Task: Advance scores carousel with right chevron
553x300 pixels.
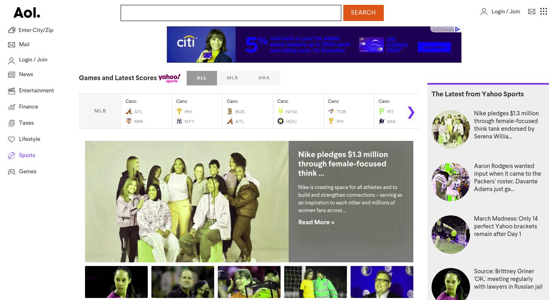Action: point(411,112)
